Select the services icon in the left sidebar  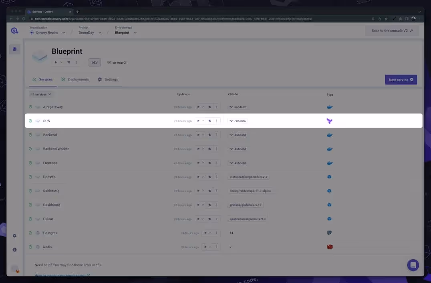click(14, 49)
